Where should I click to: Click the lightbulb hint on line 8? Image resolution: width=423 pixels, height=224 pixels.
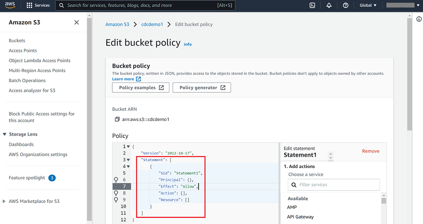tap(116, 193)
